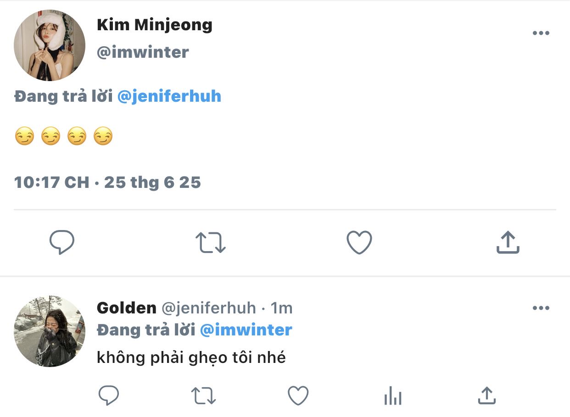Open the @imwinter mention link in reply

pyautogui.click(x=246, y=330)
